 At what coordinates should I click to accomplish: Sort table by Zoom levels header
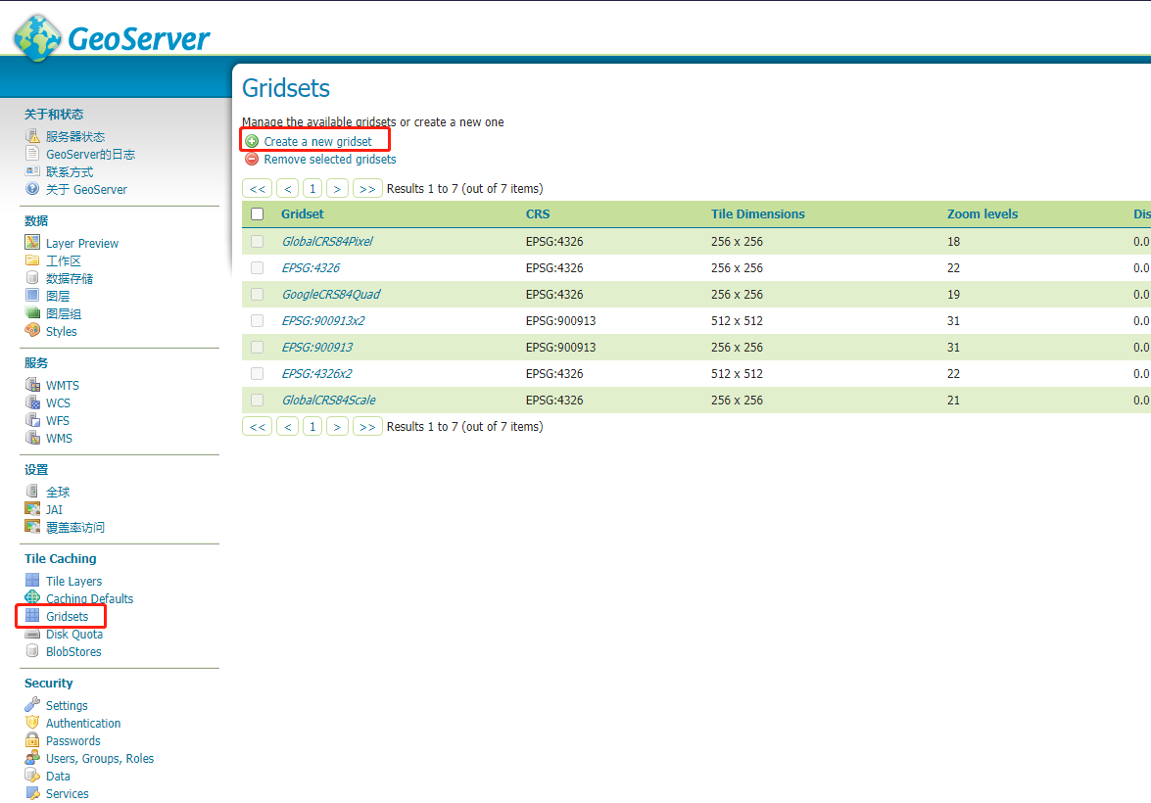[983, 213]
